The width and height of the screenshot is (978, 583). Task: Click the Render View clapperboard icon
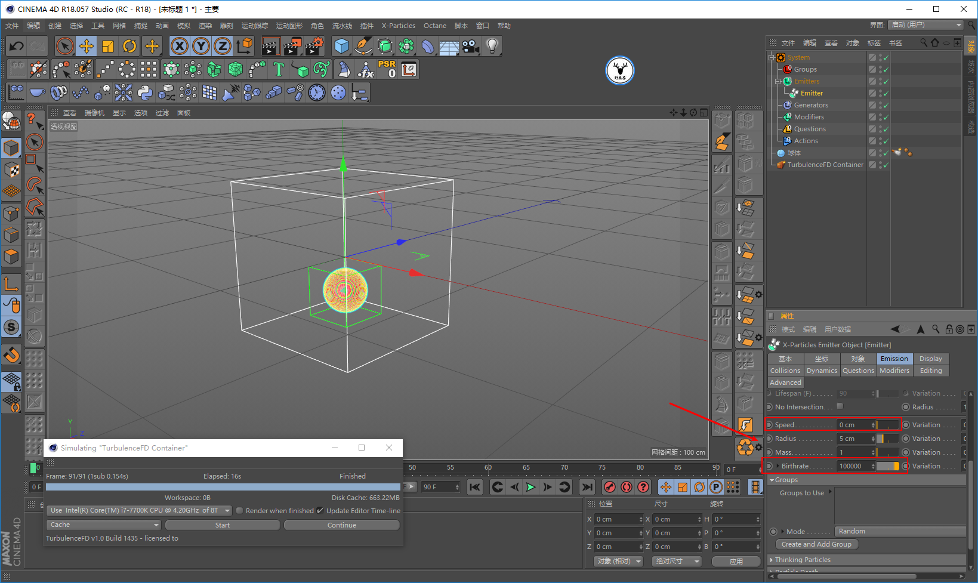pyautogui.click(x=271, y=46)
